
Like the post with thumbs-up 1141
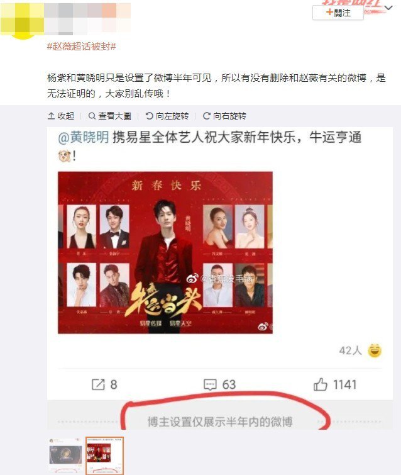tap(320, 385)
